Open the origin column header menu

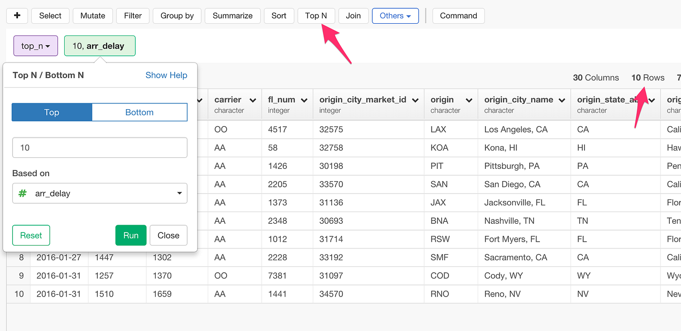[x=466, y=99]
